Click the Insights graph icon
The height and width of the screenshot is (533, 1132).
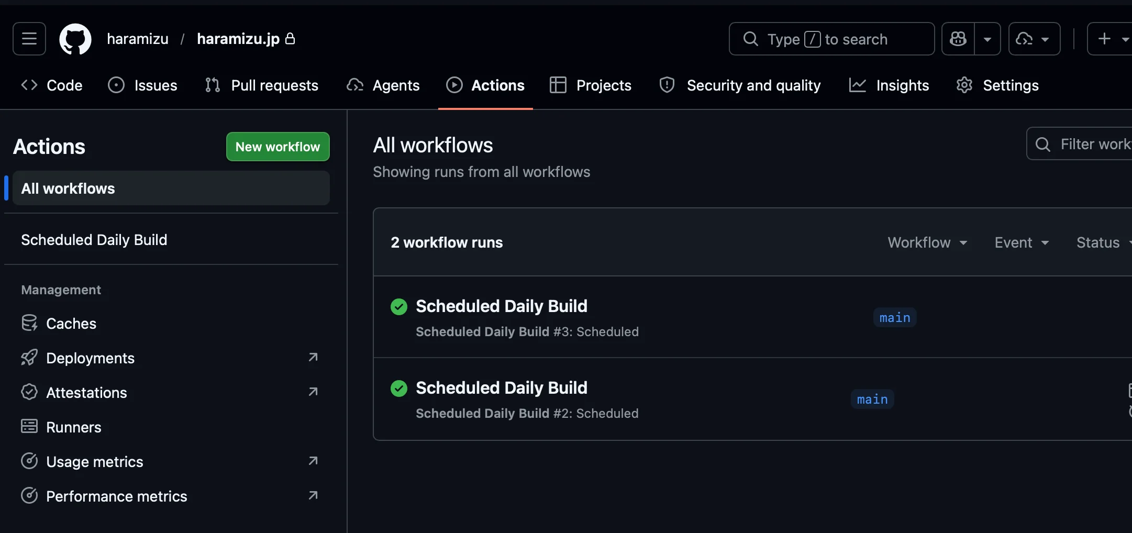click(858, 85)
